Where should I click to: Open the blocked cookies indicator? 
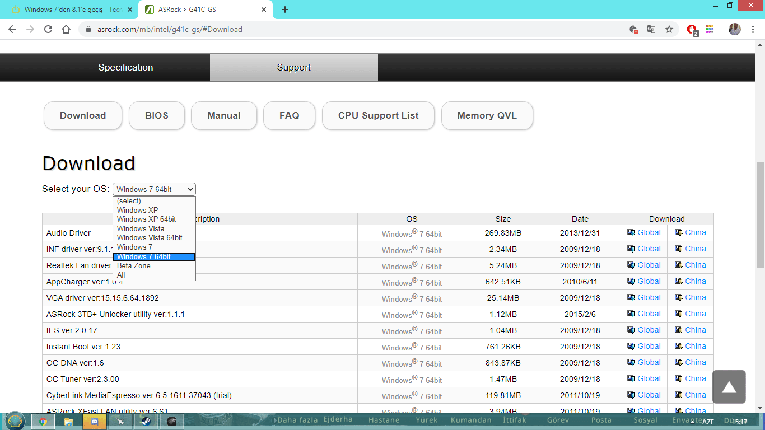633,29
